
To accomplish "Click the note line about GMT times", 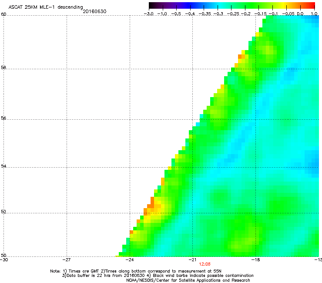I will point(136,271).
